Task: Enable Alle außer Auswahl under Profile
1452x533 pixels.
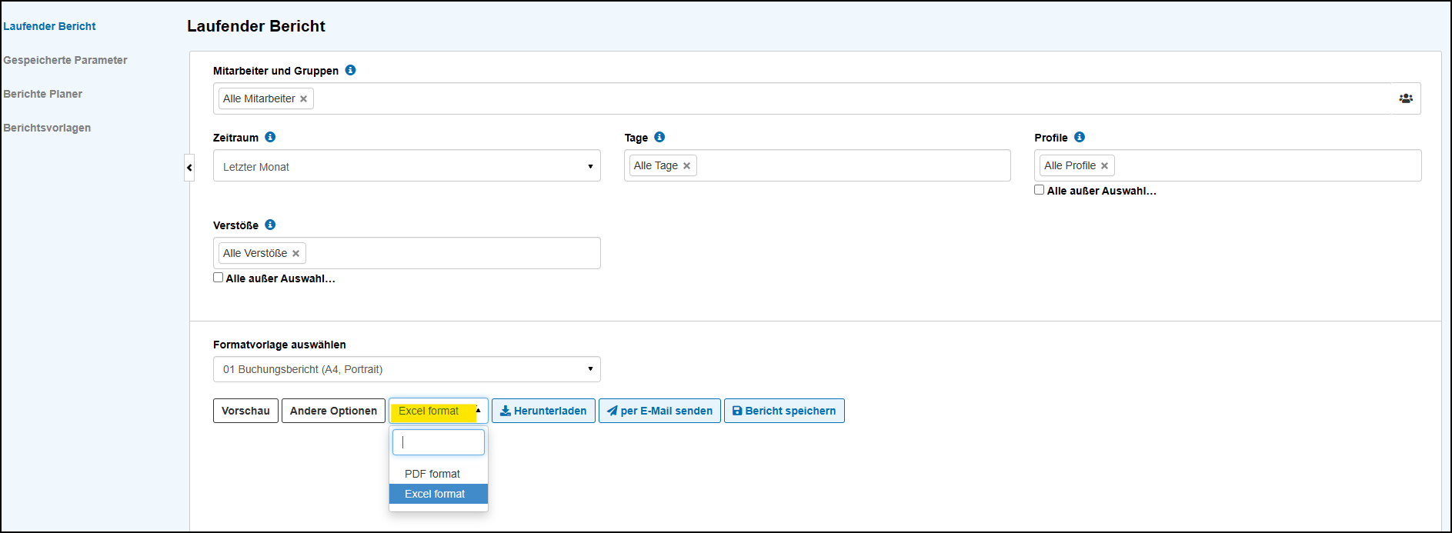Action: 1039,190
